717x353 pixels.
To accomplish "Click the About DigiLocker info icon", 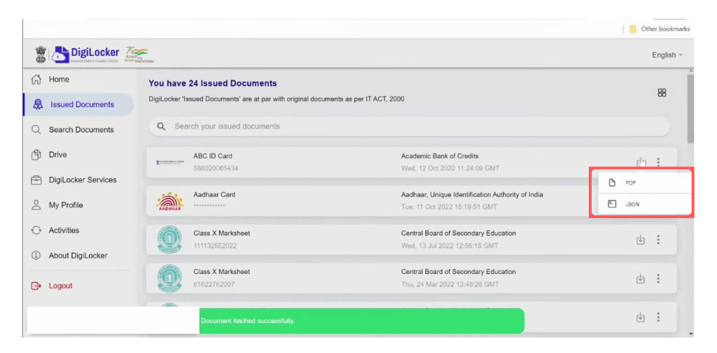I will [x=36, y=255].
